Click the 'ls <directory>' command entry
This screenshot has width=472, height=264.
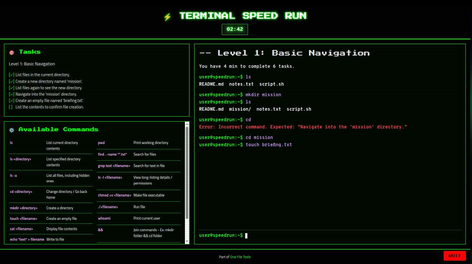pos(21,159)
